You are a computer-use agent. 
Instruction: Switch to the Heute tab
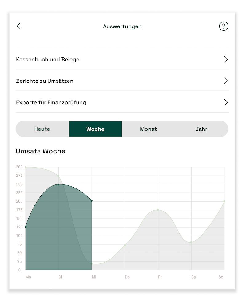pos(42,129)
